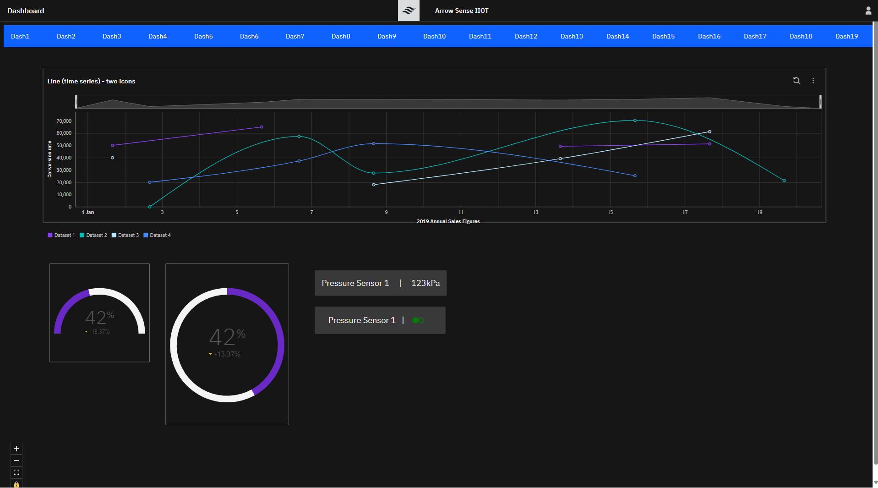The image size is (878, 488).
Task: Open the chart overflow menu
Action: click(813, 81)
